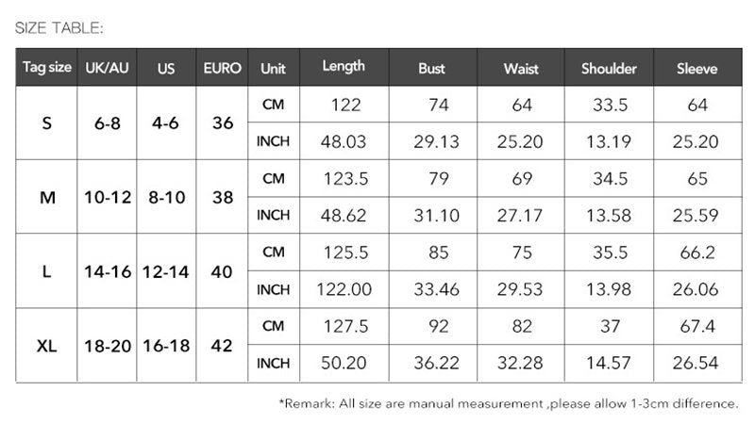
Task: Click the UK/AU column header
Action: point(107,68)
